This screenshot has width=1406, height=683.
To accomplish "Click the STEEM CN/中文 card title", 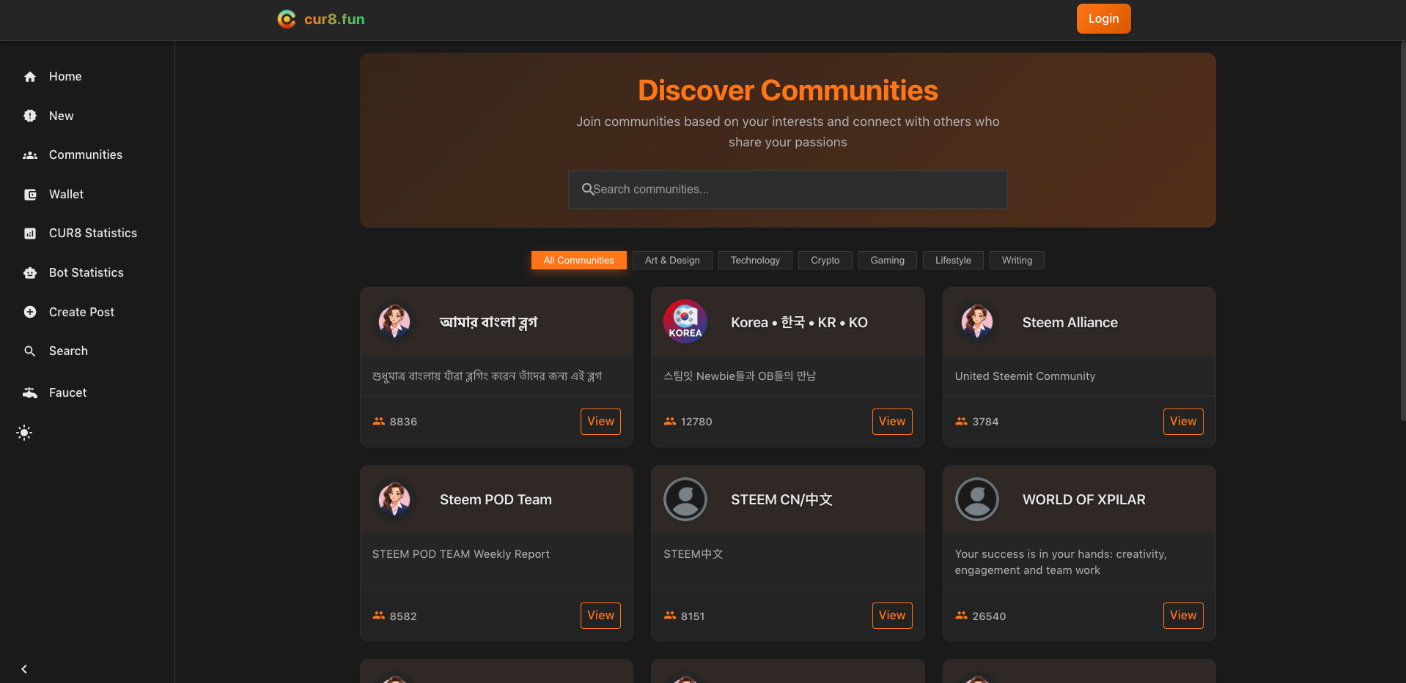I will (781, 500).
